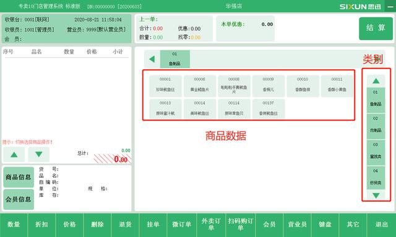The image size is (396, 237).
Task: Open 微订单 from the bottom bar
Action: [x=181, y=225]
